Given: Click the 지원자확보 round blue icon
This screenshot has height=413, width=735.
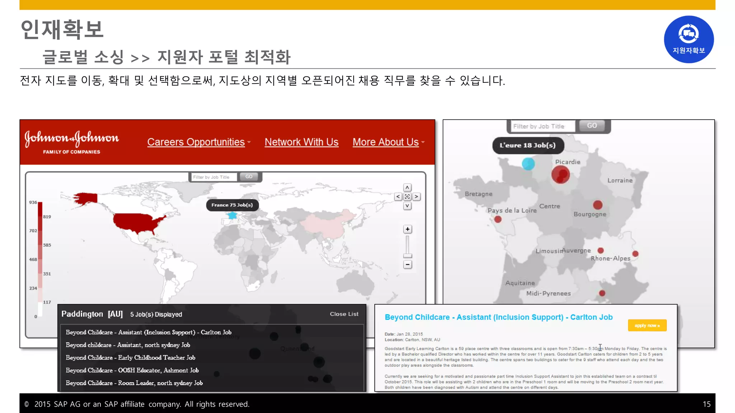Looking at the screenshot, I should [688, 39].
